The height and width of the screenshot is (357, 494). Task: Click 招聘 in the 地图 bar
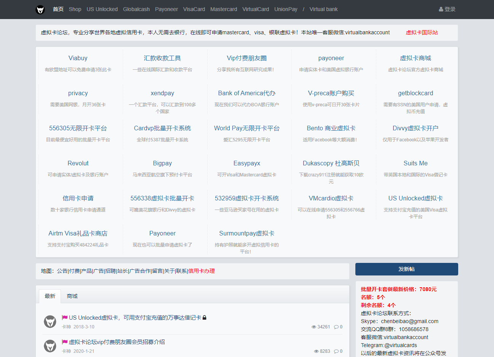pos(110,271)
